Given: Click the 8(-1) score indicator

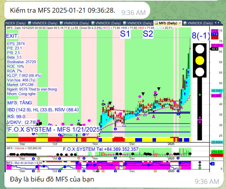Looking at the screenshot, I should pyautogui.click(x=201, y=35).
